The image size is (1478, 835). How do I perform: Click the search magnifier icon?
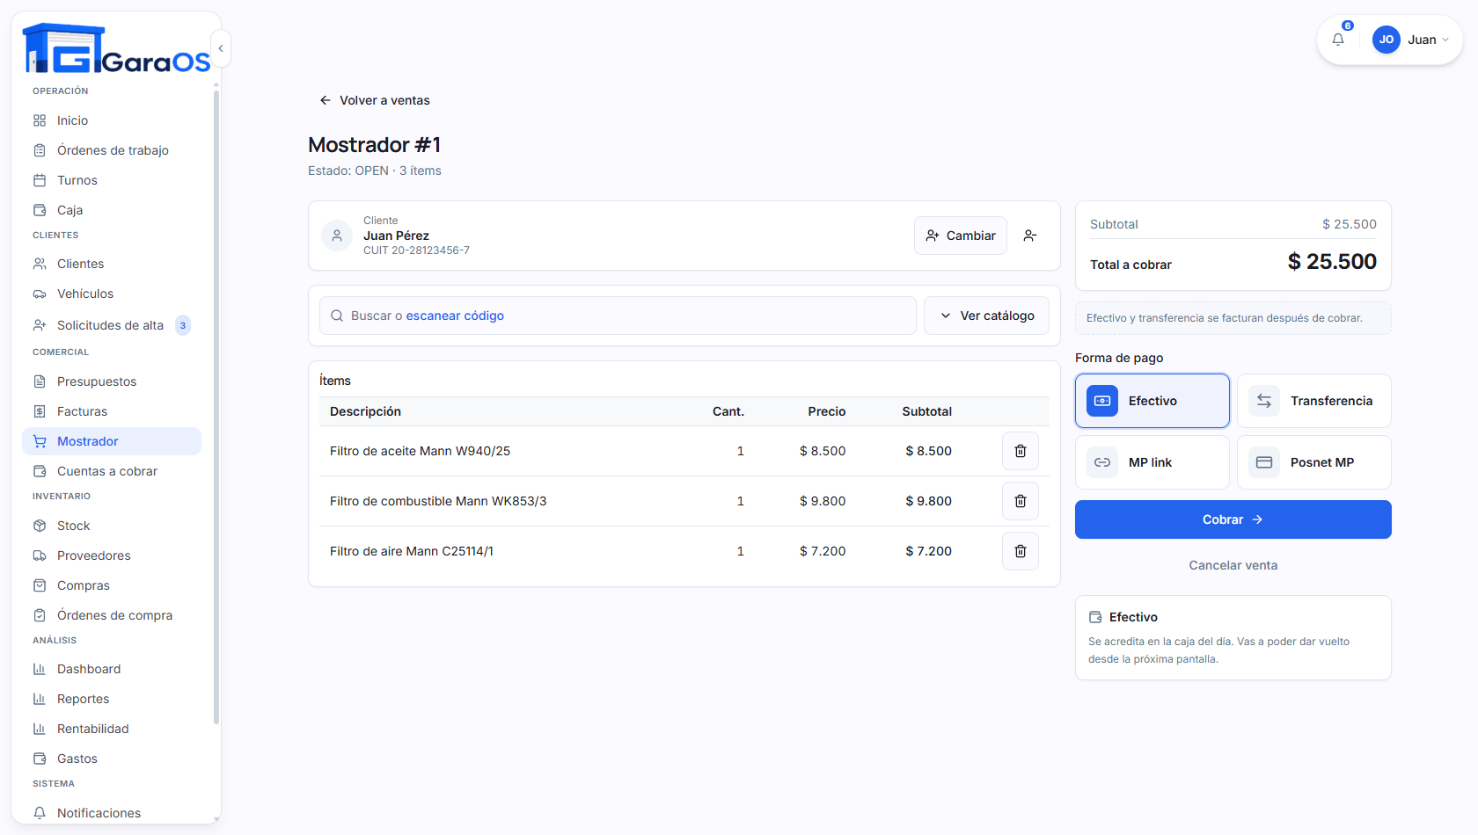click(337, 316)
